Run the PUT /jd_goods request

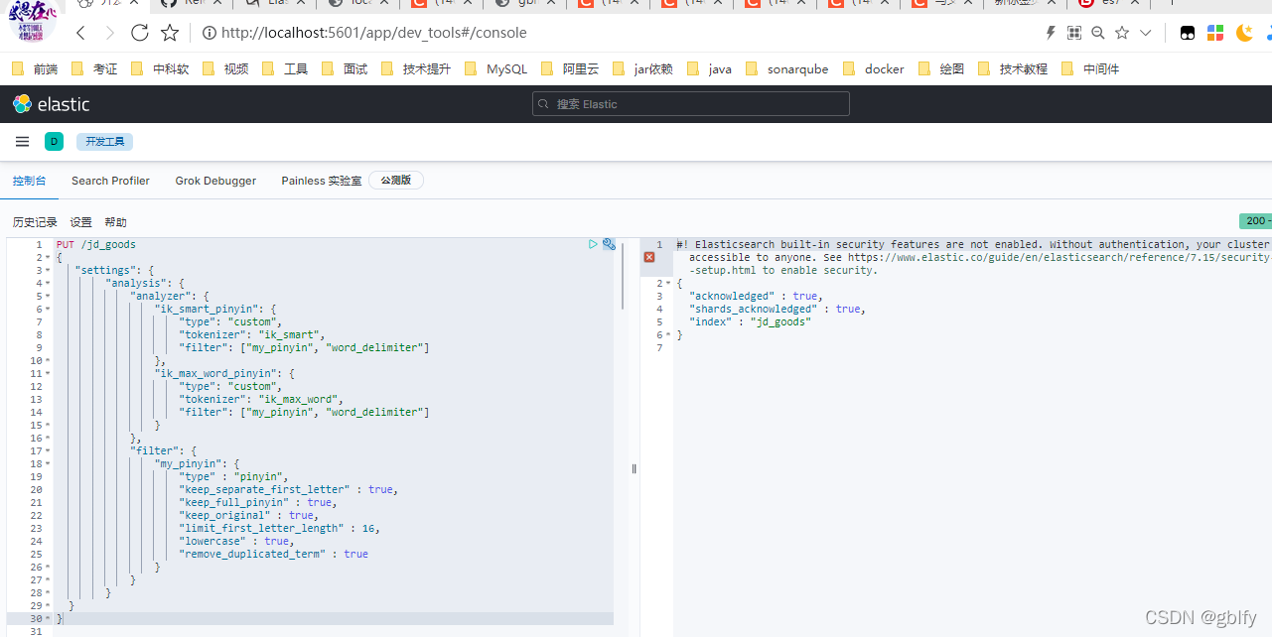593,244
